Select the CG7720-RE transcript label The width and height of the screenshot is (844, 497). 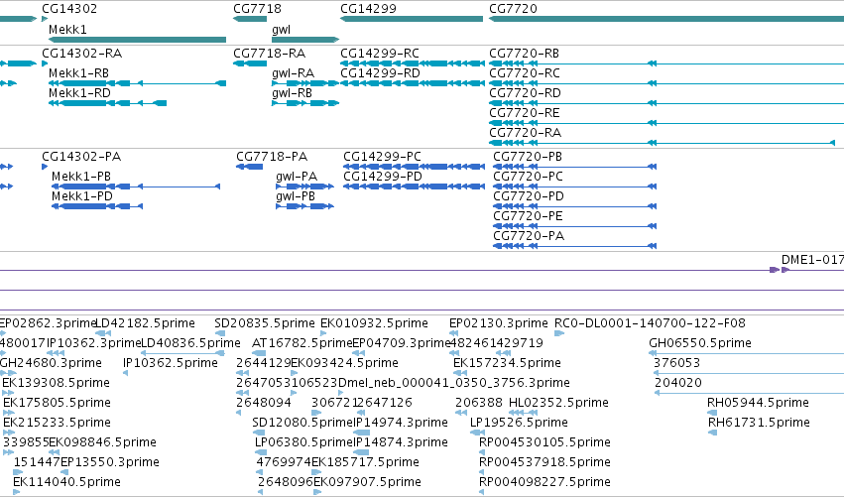[x=525, y=113]
